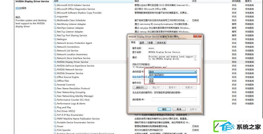Click the 启动参数(M) input field
This screenshot has height=134, width=263.
coord(174,99)
